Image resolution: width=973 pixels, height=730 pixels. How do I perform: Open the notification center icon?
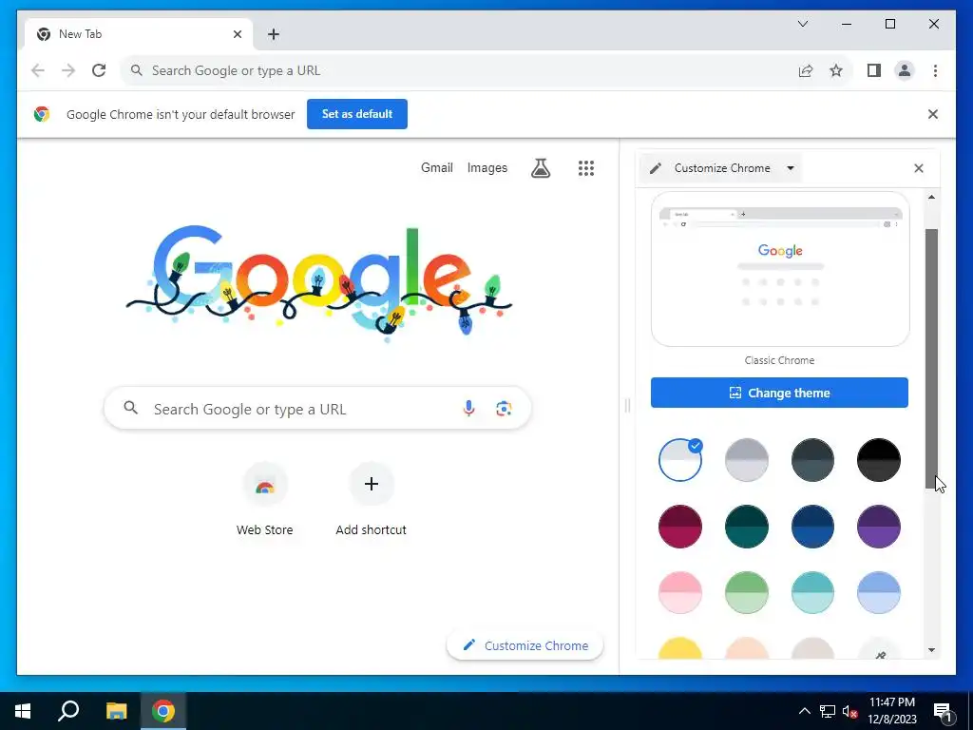(943, 711)
